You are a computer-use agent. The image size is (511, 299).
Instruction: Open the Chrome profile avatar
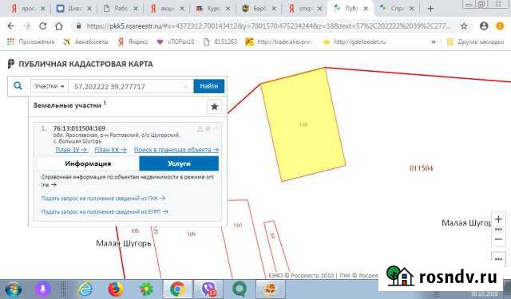click(484, 26)
